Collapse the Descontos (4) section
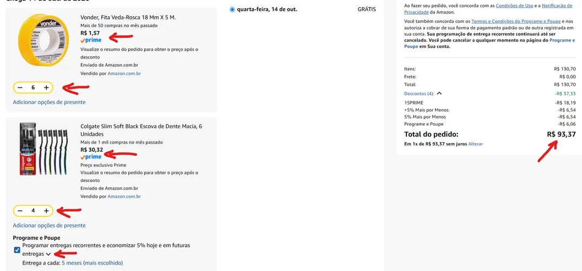Screen dimensions: 582x271 point(423,94)
